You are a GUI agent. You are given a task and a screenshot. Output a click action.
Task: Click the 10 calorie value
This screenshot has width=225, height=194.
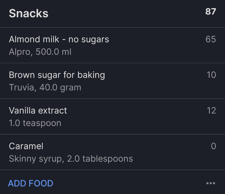coord(211,75)
